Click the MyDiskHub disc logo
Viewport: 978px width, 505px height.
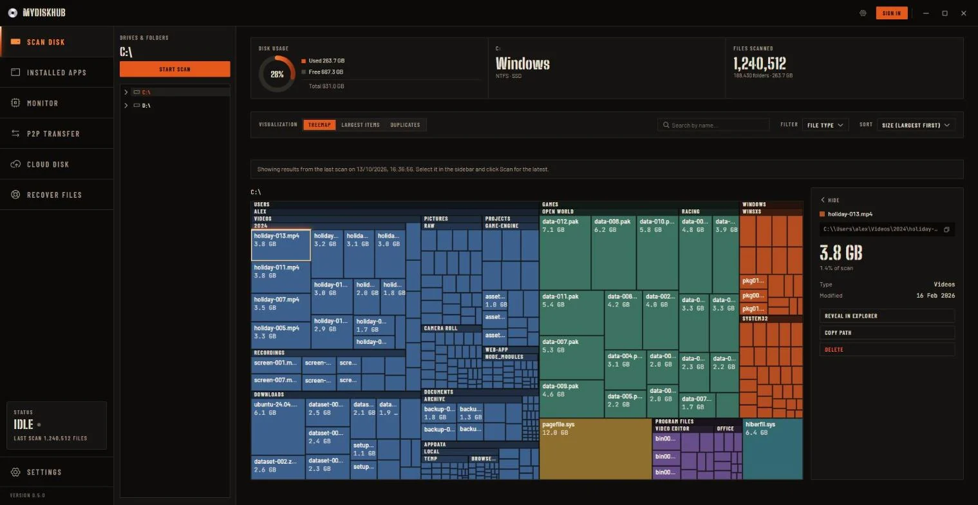point(12,13)
